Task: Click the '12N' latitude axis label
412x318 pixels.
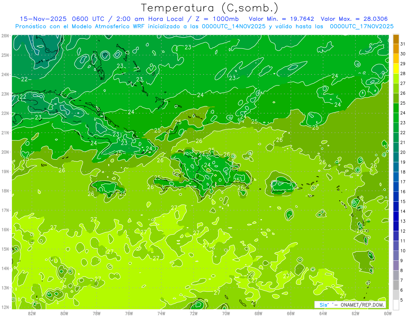Action: coord(5,307)
